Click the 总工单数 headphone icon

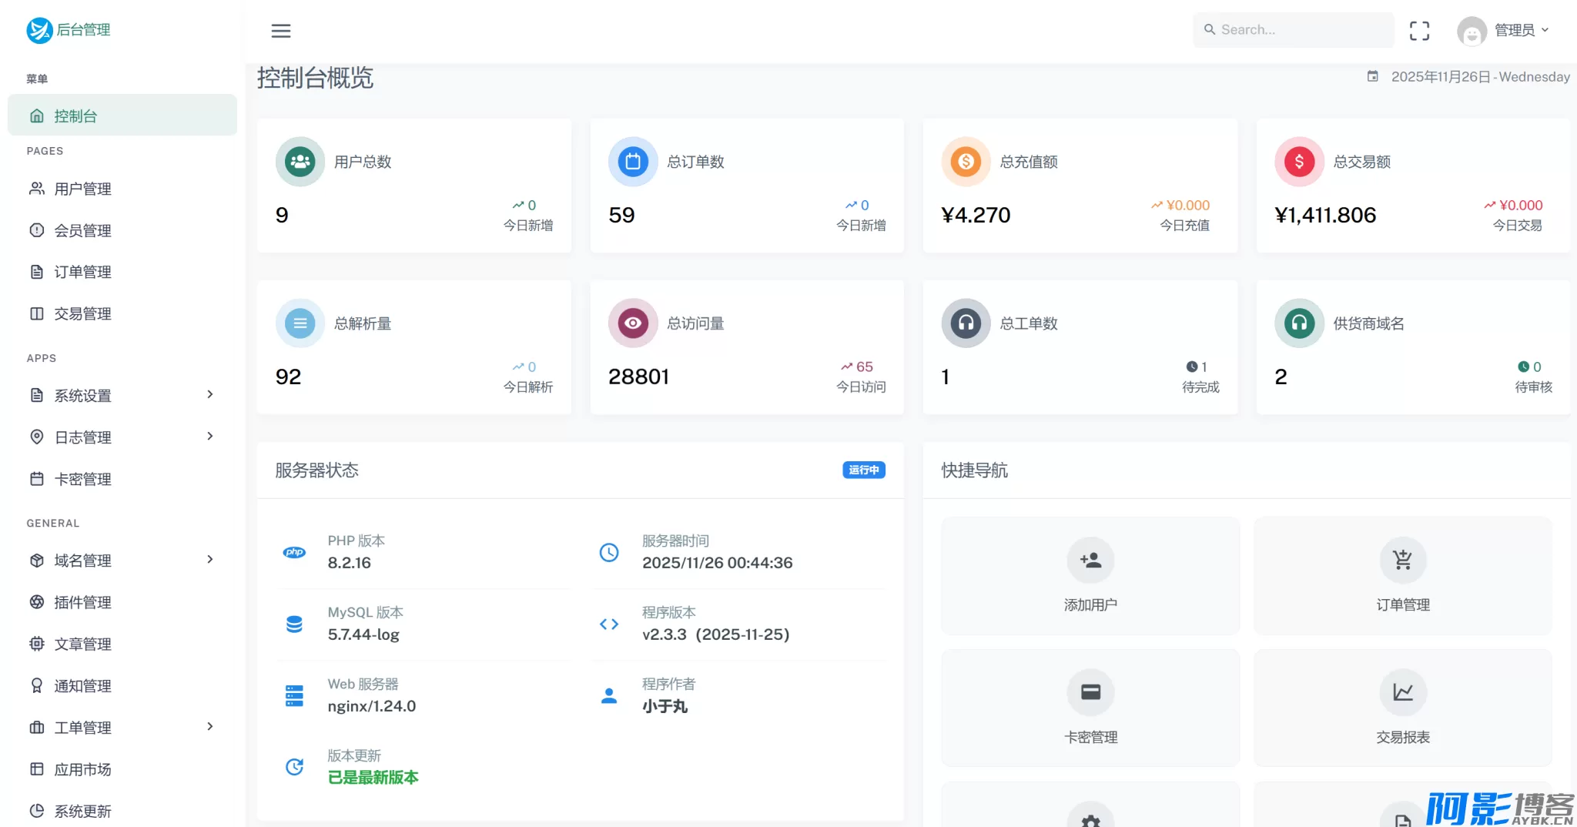tap(966, 323)
